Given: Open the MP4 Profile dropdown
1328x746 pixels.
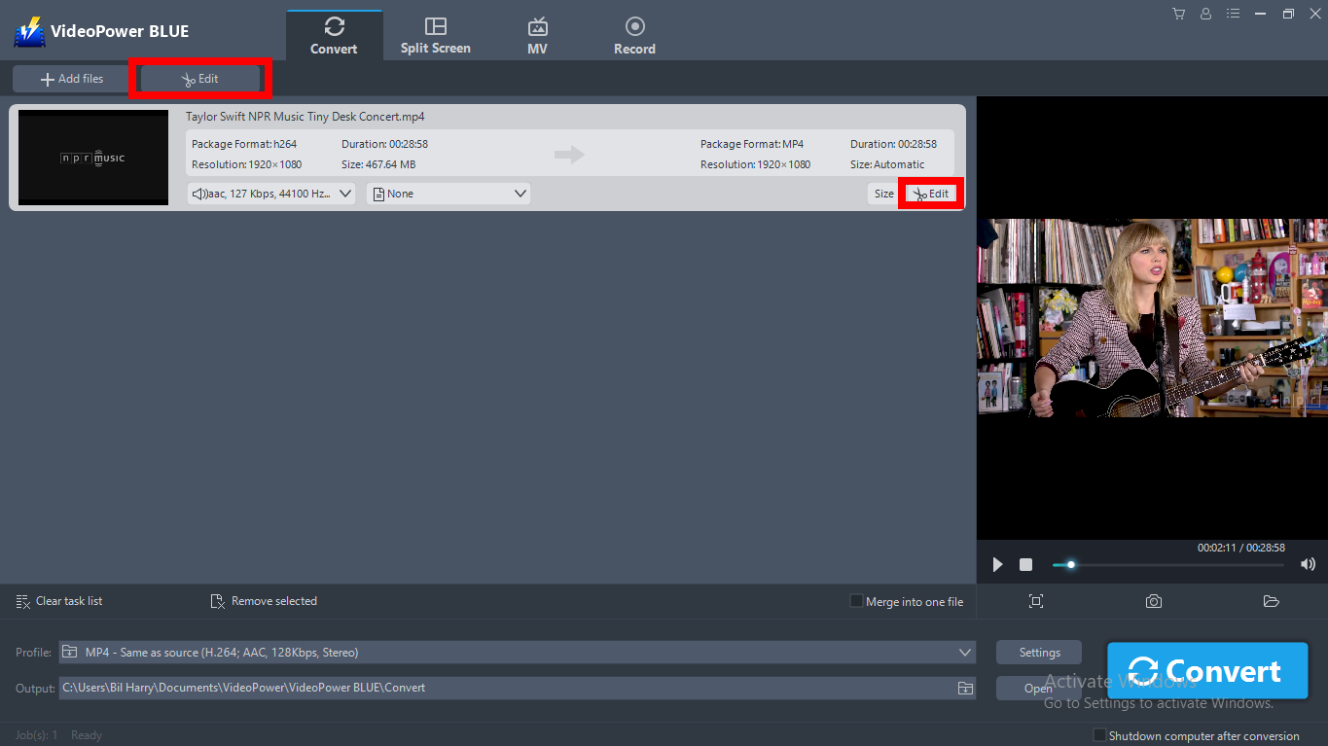Looking at the screenshot, I should (x=516, y=652).
